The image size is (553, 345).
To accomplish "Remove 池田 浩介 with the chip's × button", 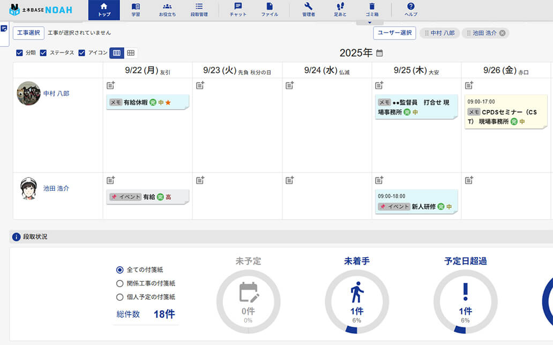I will [x=501, y=33].
